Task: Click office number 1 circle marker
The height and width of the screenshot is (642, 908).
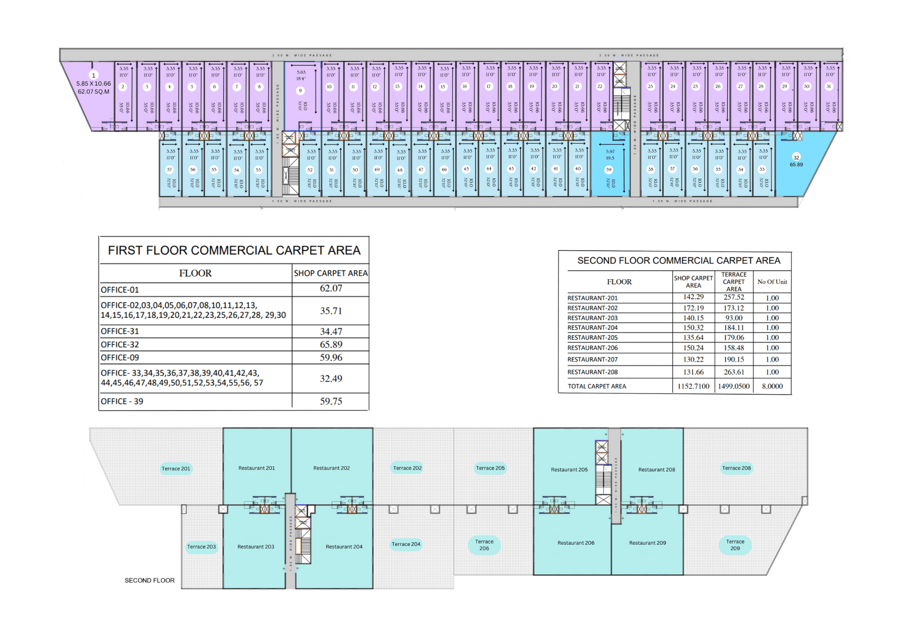Action: point(94,75)
